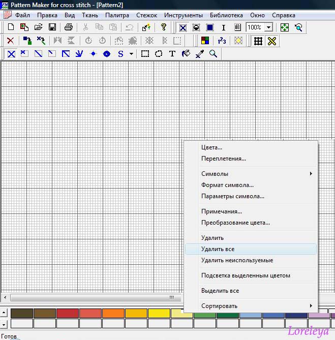Choose Выделить все in the context menu

tap(251, 291)
